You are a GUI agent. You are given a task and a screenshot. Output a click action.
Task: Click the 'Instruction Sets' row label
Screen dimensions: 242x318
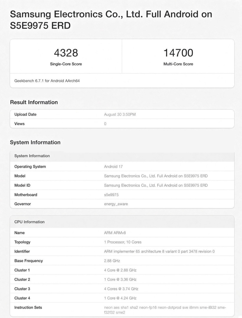pyautogui.click(x=28, y=307)
